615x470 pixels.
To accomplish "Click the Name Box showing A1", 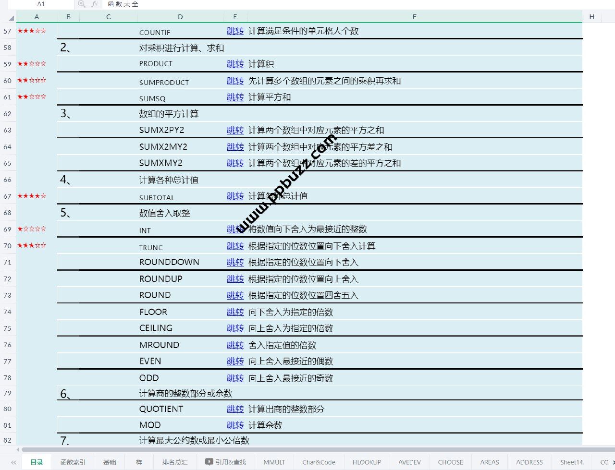I will pyautogui.click(x=41, y=4).
